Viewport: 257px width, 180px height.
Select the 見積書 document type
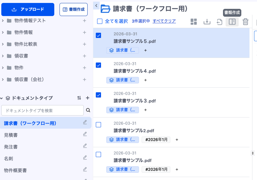coord(11,135)
